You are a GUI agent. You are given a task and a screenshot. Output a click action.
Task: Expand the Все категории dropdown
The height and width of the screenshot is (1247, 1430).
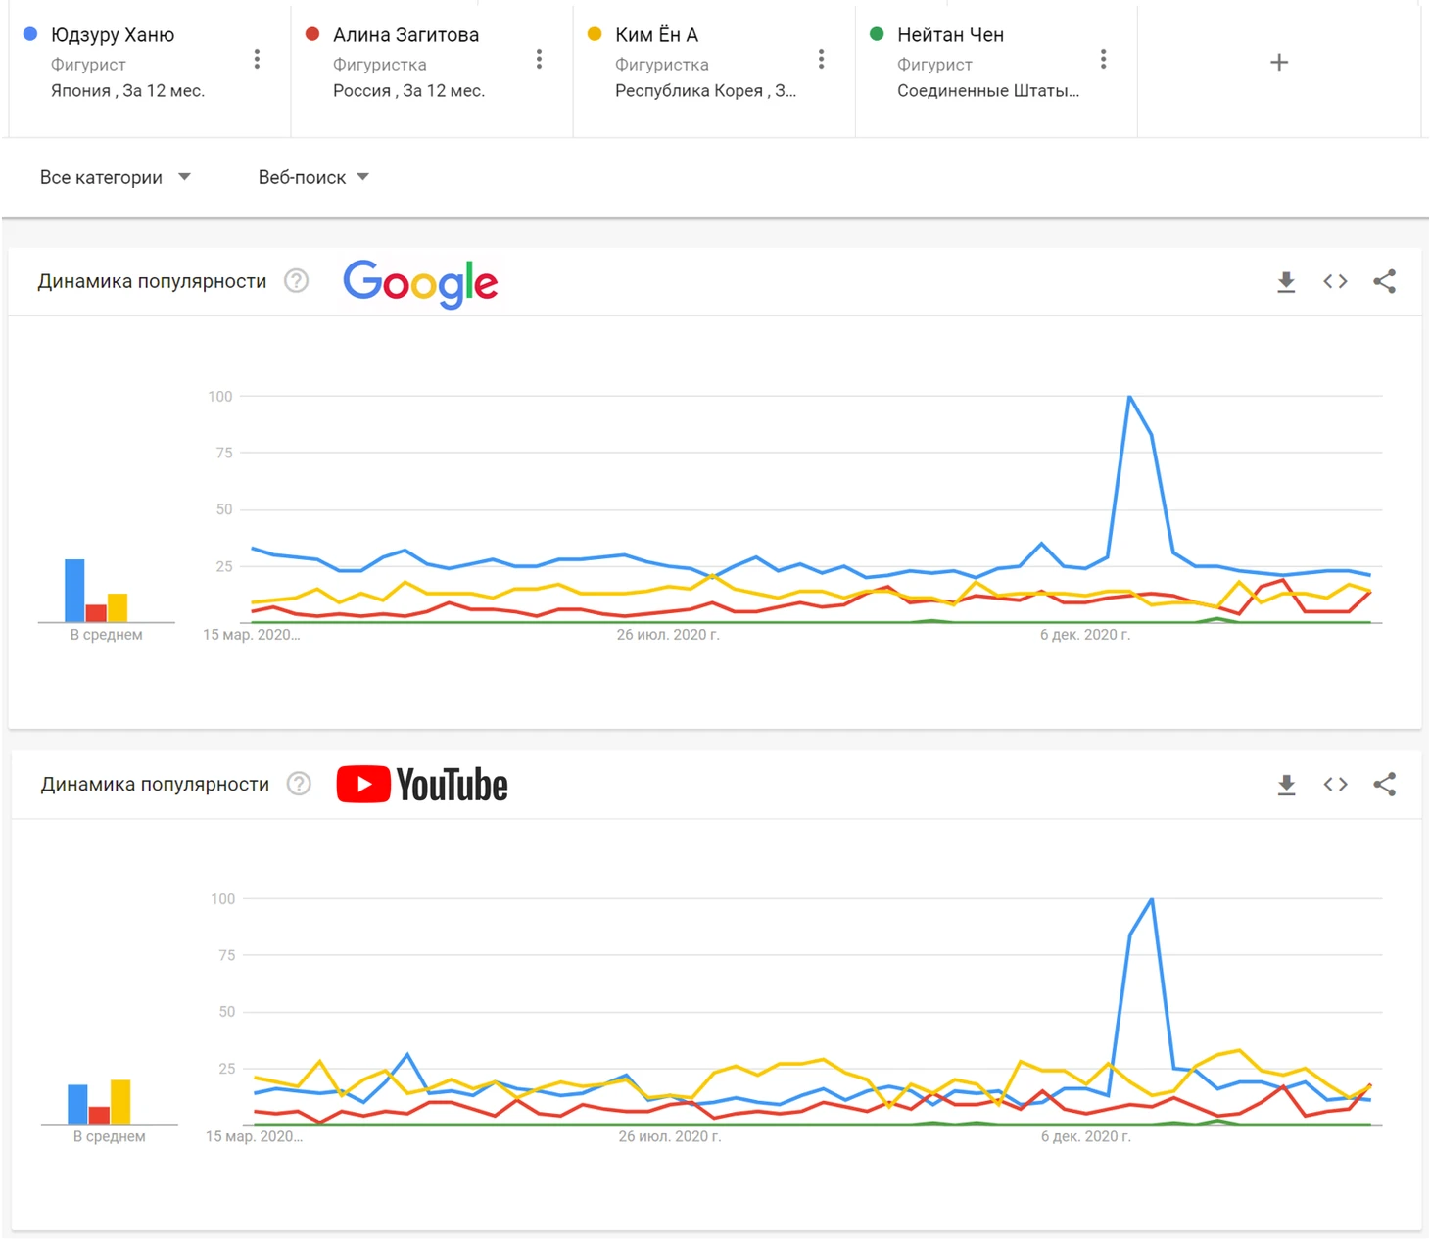[115, 177]
